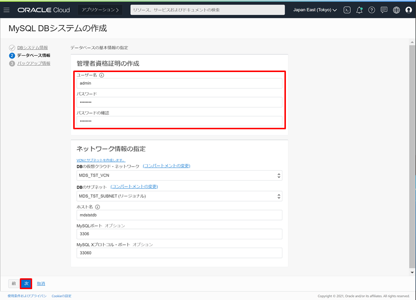Launch Cloud Shell from the header

coord(347,10)
